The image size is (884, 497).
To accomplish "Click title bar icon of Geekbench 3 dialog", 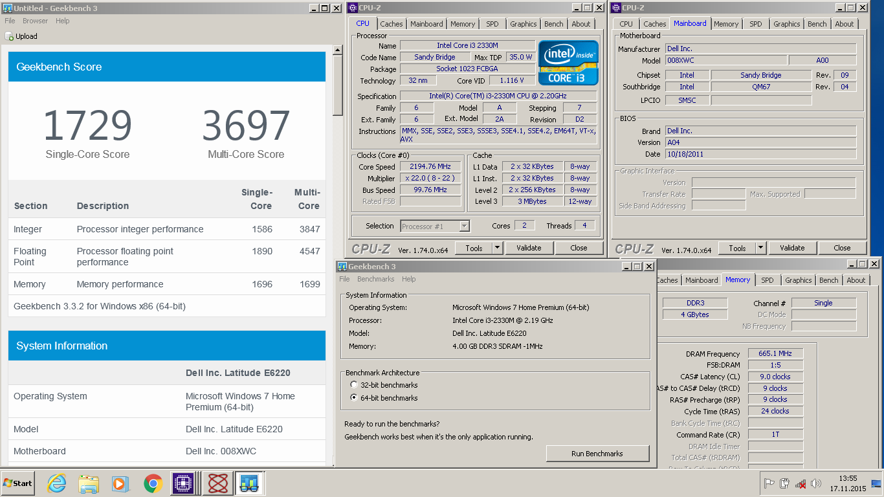I will pos(342,267).
